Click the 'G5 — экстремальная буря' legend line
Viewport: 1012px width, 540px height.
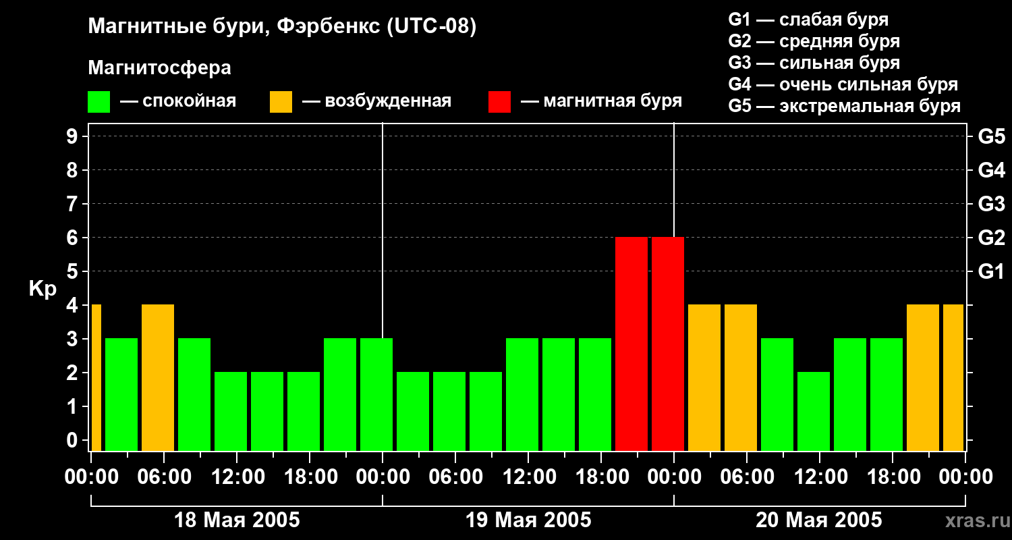(844, 106)
